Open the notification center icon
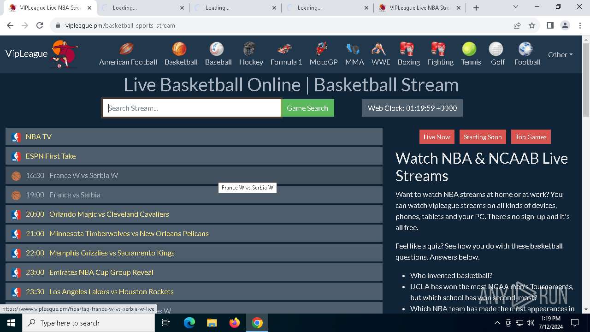The width and height of the screenshot is (590, 332). click(x=575, y=323)
